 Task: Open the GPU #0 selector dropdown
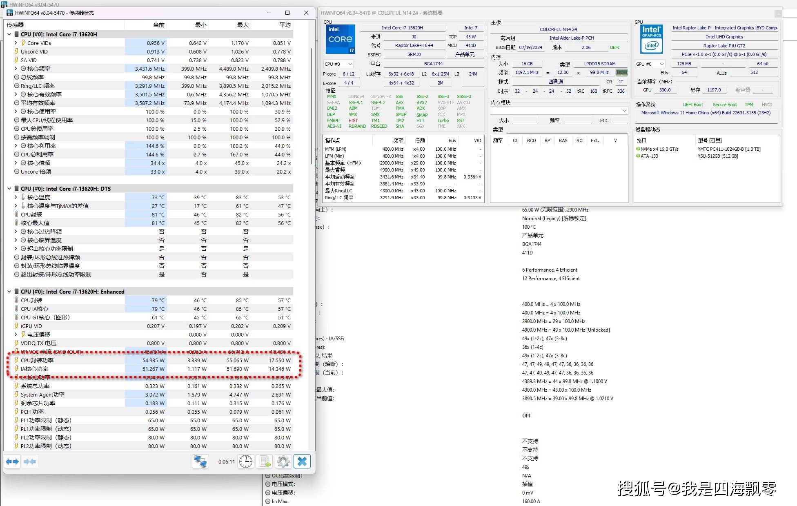coord(650,64)
